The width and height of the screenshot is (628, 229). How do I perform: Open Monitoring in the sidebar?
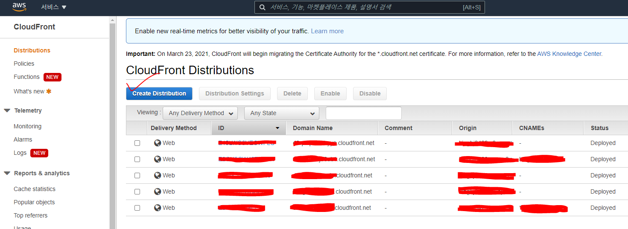(x=27, y=126)
